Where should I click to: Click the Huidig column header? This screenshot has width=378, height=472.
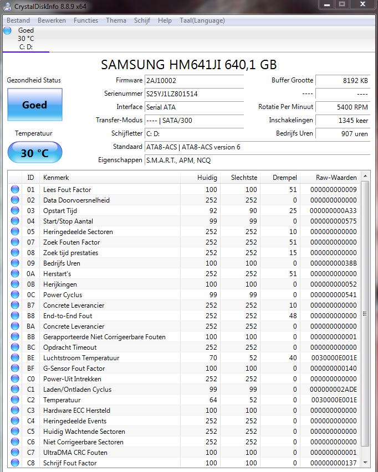[x=201, y=178]
